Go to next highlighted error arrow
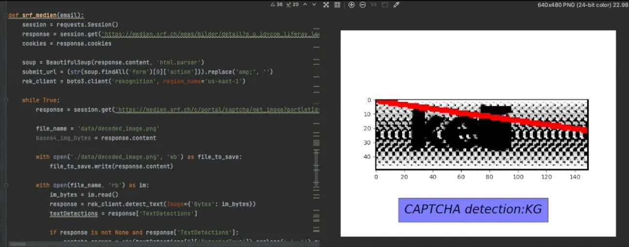 314,4
